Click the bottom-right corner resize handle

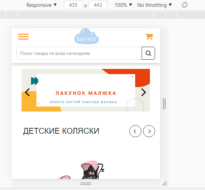165,184
